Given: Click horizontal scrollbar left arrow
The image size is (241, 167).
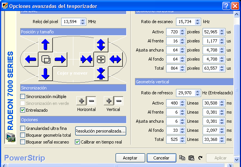Looking at the screenshot, I should 4,165.
